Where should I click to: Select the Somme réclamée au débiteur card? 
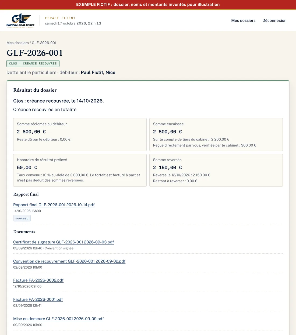80,134
